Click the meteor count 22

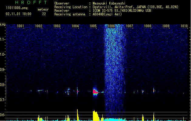click(44, 14)
